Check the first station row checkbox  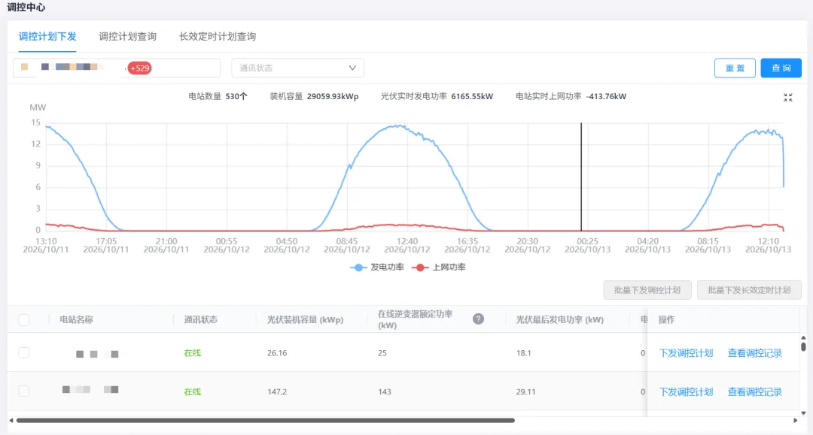(24, 353)
